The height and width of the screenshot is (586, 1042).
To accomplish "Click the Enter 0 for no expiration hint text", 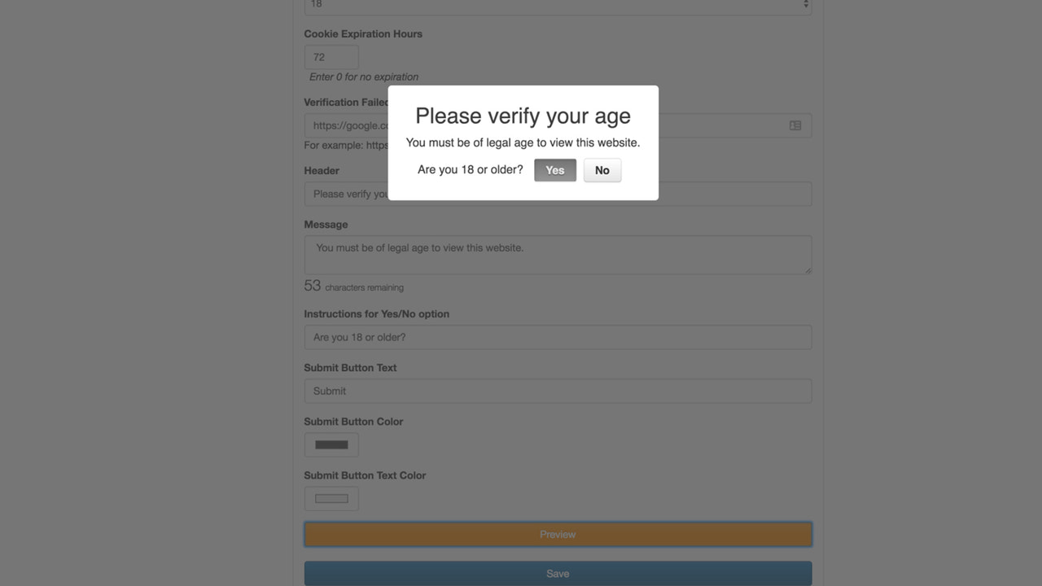I will pyautogui.click(x=363, y=77).
